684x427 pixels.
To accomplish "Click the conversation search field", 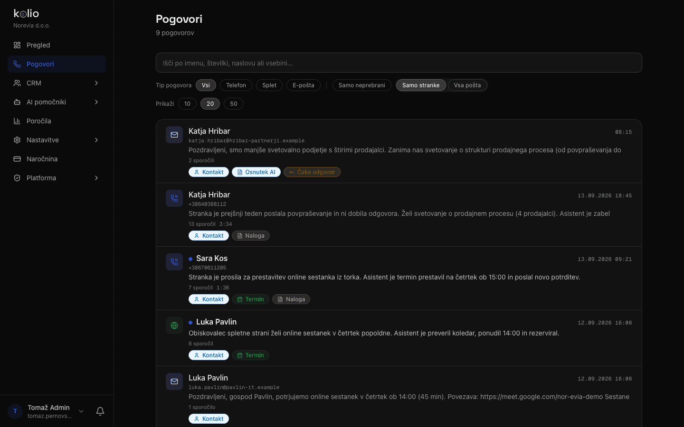I will (x=399, y=63).
